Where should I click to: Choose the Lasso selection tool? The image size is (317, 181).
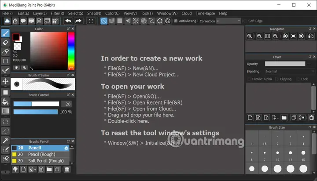[x=5, y=131]
